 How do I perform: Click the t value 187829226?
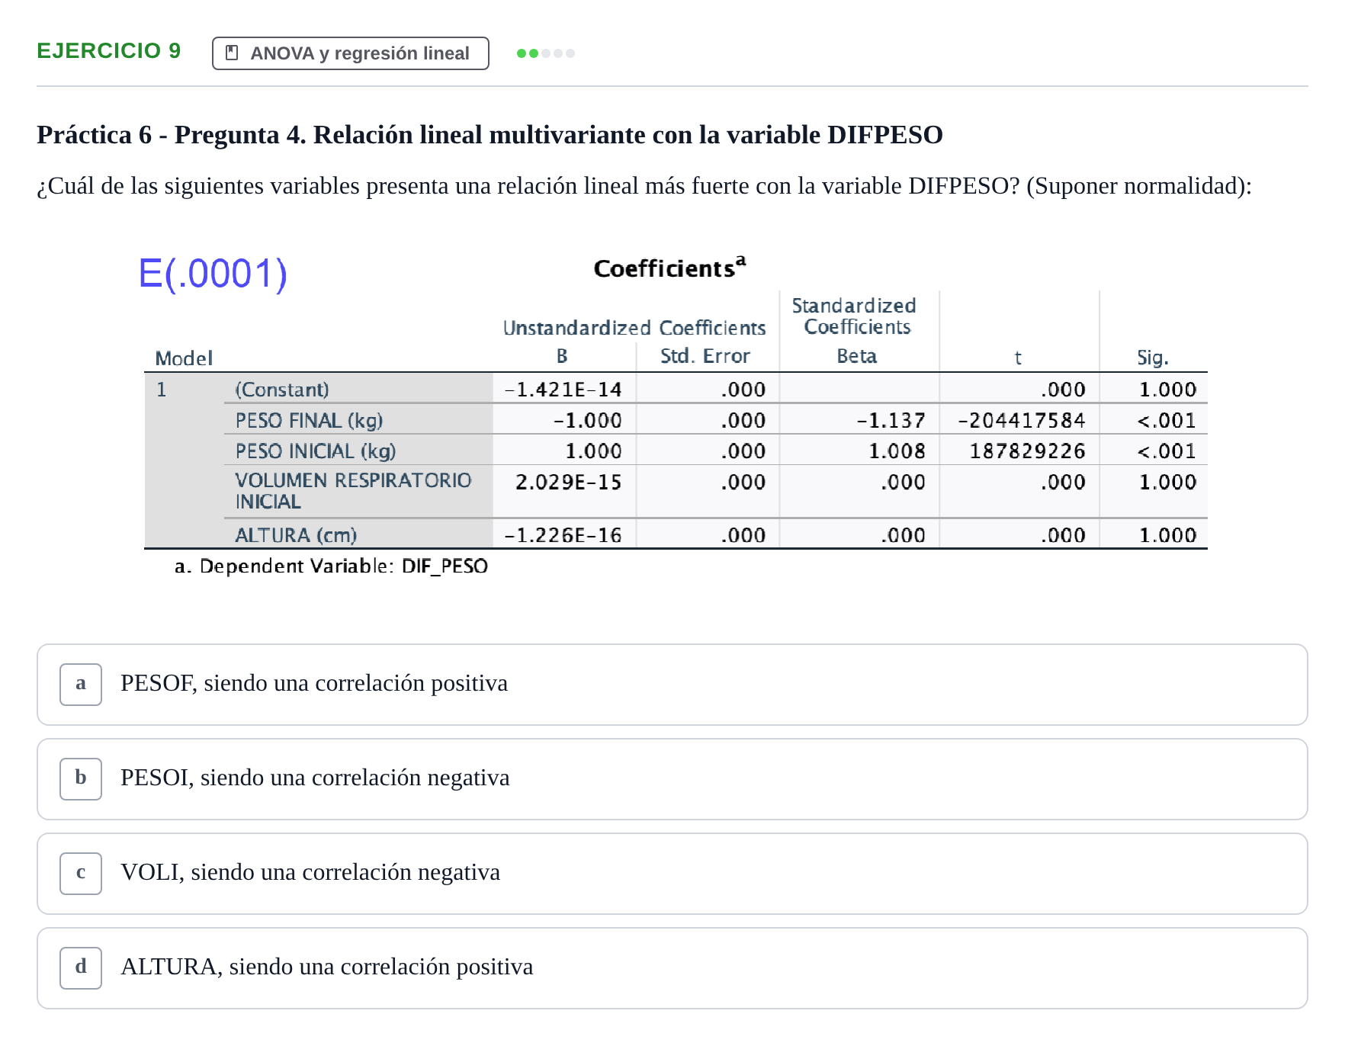click(1027, 451)
